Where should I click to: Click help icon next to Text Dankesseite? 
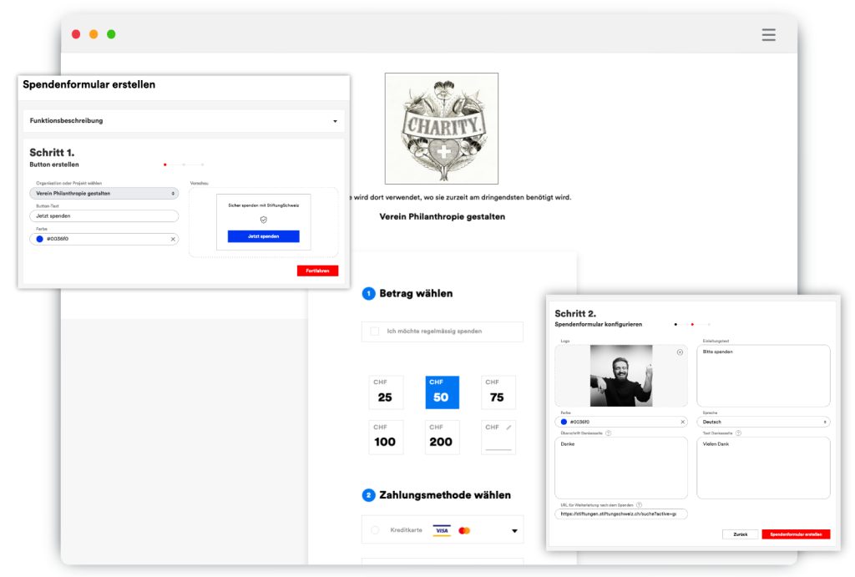pyautogui.click(x=738, y=433)
